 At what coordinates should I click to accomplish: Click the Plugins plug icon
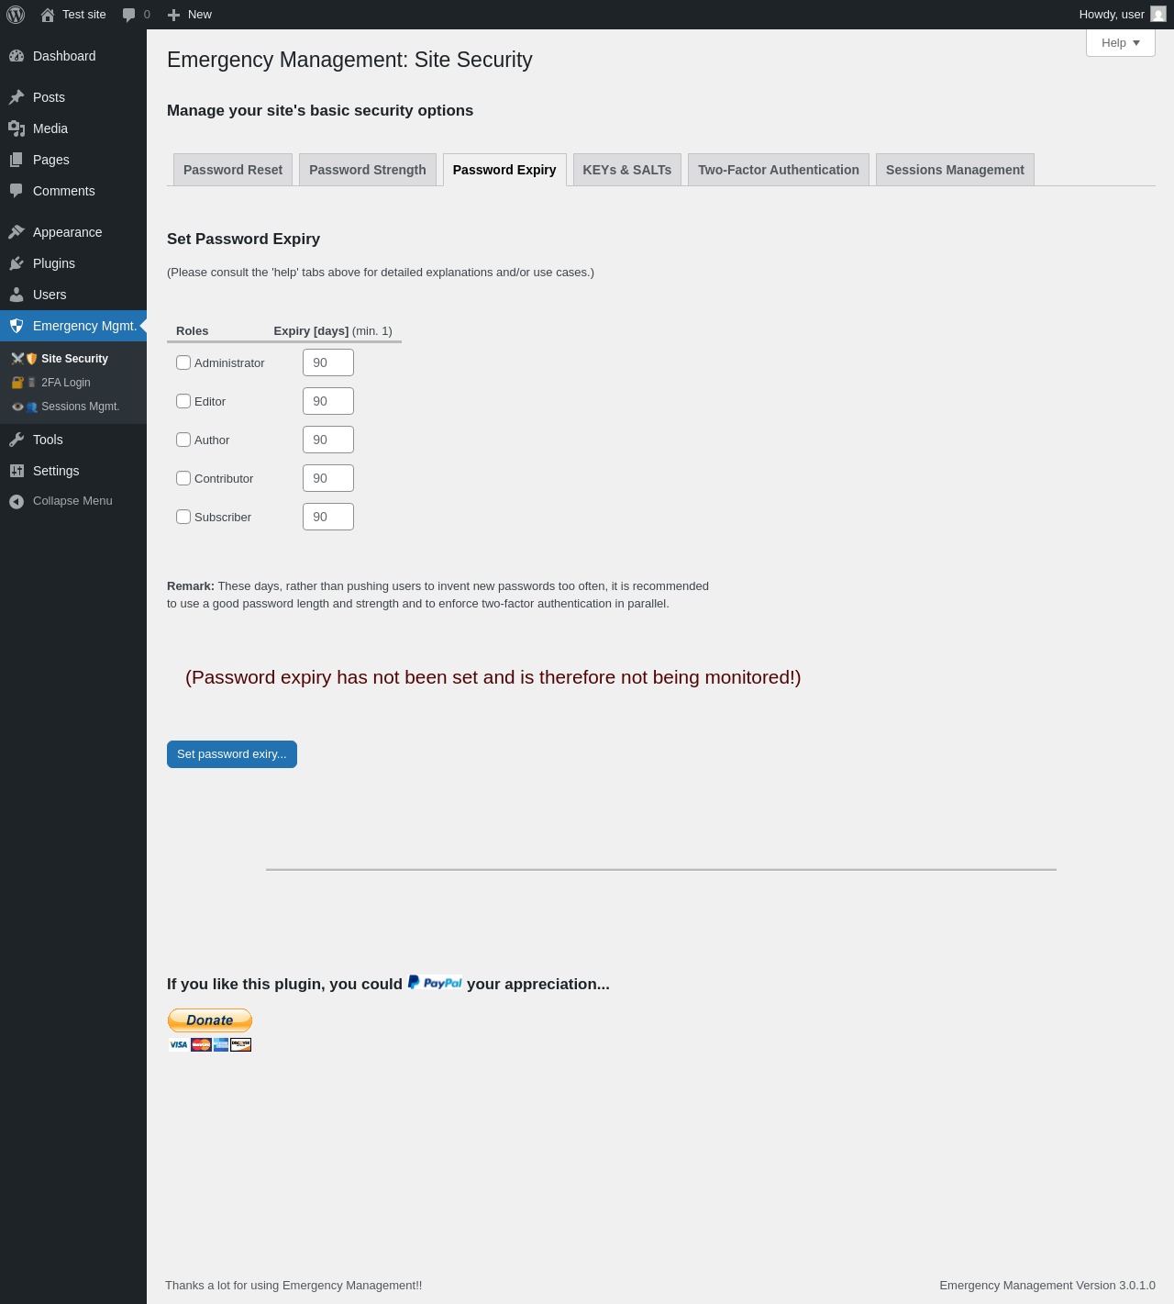[x=17, y=263]
